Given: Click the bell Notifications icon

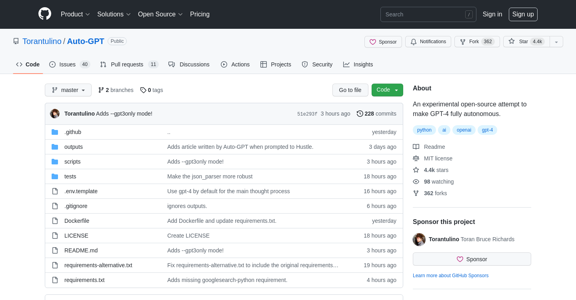Looking at the screenshot, I should [414, 42].
